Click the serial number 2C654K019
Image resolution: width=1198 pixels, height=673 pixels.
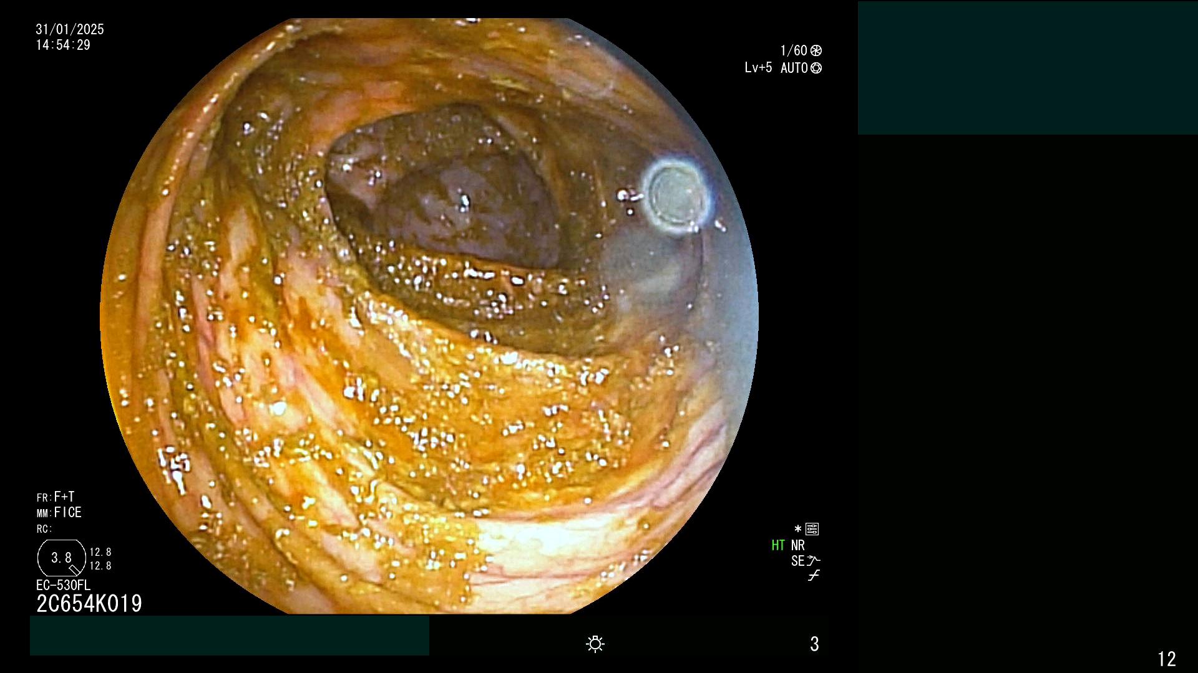(x=89, y=603)
